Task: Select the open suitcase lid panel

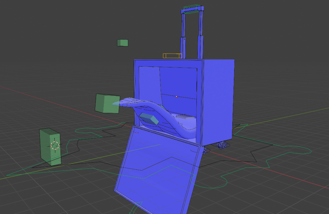Action: (x=158, y=170)
